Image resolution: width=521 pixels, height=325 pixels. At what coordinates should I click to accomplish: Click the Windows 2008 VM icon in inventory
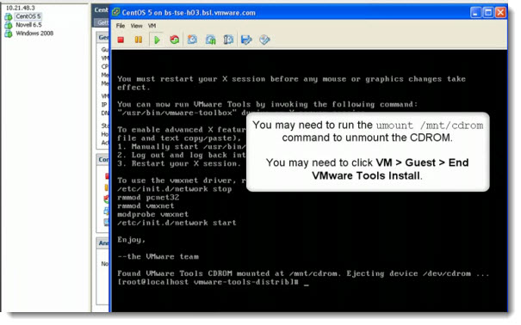tap(9, 34)
